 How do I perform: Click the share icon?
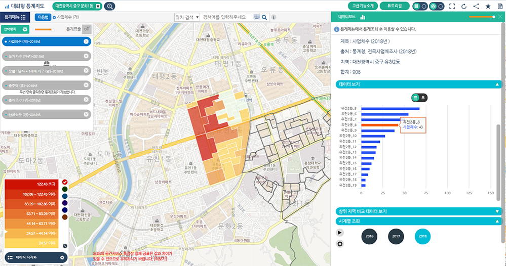476,6
